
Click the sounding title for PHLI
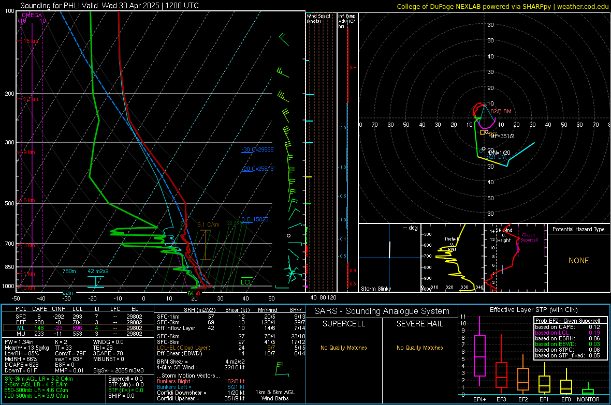(x=109, y=6)
